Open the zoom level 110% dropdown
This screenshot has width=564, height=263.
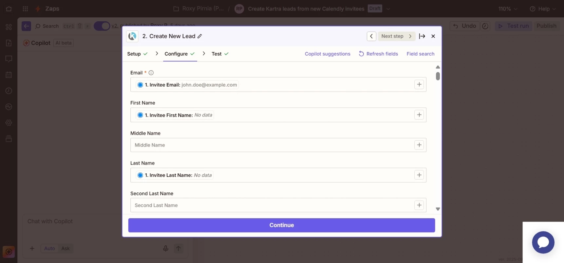[x=508, y=9]
